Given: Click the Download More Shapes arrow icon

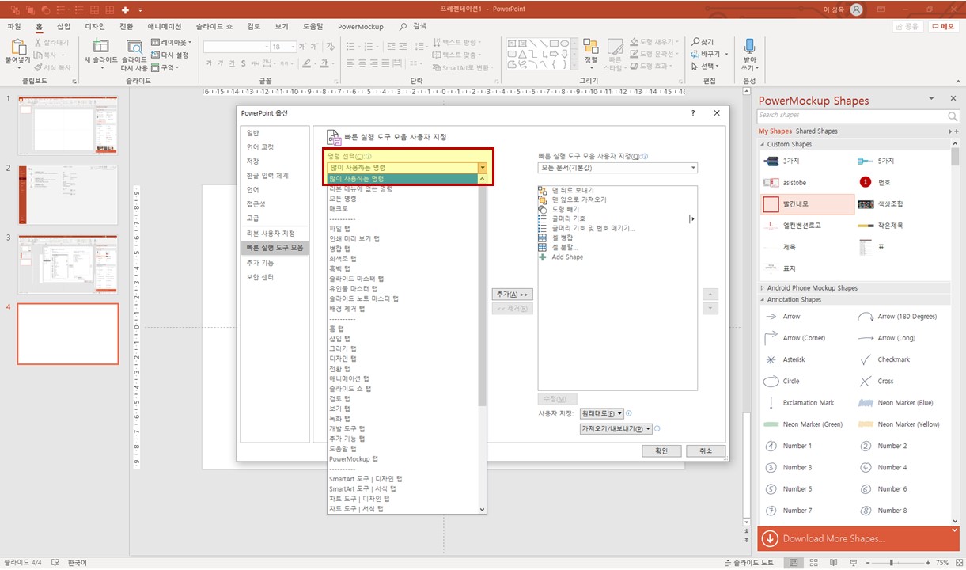Looking at the screenshot, I should 770,538.
